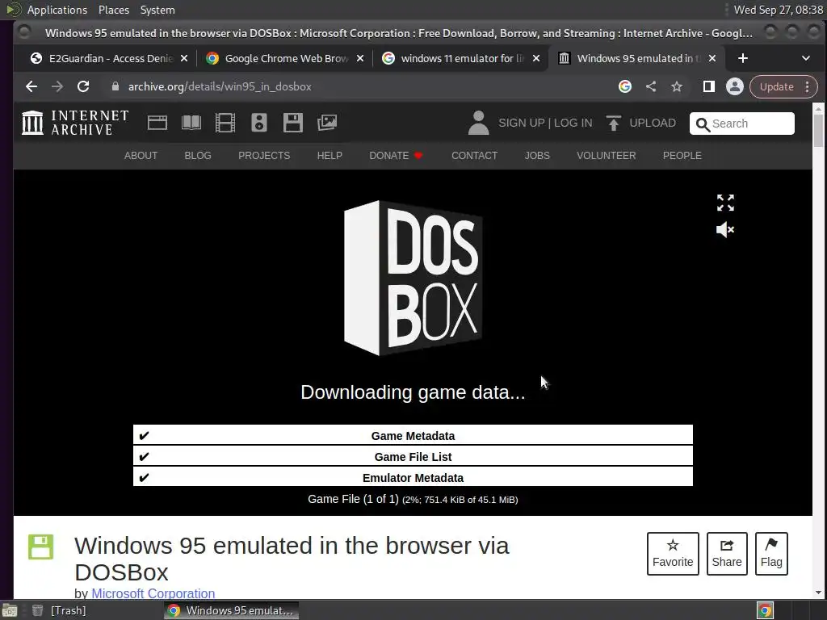Click the Upload arrow icon
The image size is (827, 620).
tap(614, 123)
